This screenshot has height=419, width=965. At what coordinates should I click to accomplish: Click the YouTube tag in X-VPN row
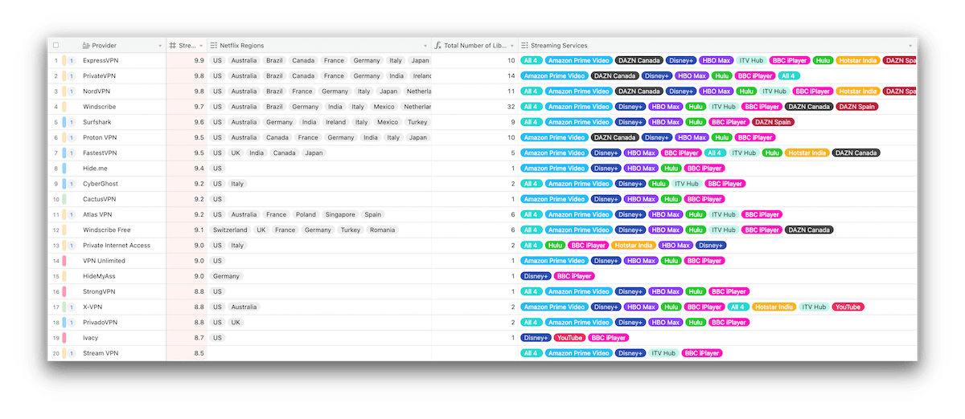click(848, 307)
